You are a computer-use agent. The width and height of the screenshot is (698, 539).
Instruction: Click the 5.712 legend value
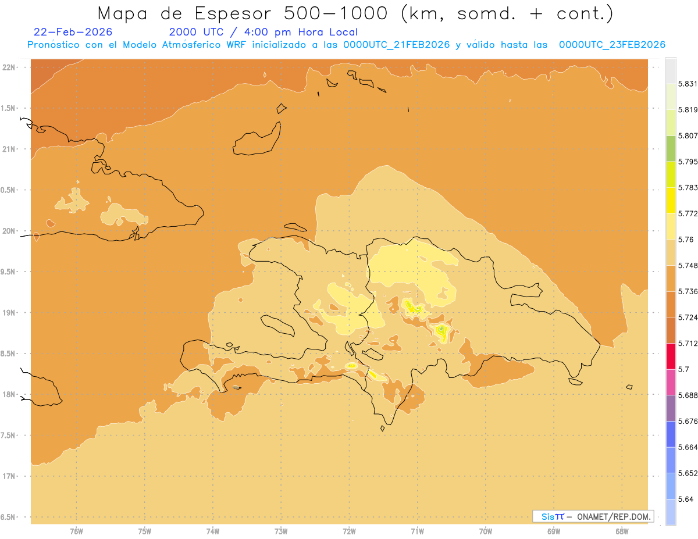(688, 343)
